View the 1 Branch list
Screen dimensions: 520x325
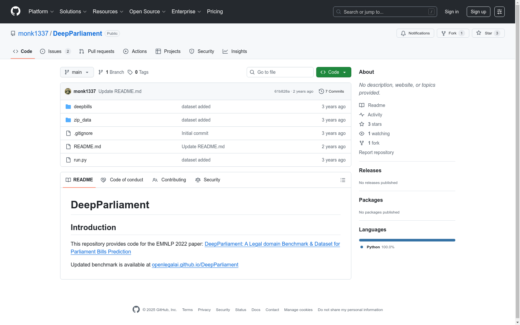point(111,72)
